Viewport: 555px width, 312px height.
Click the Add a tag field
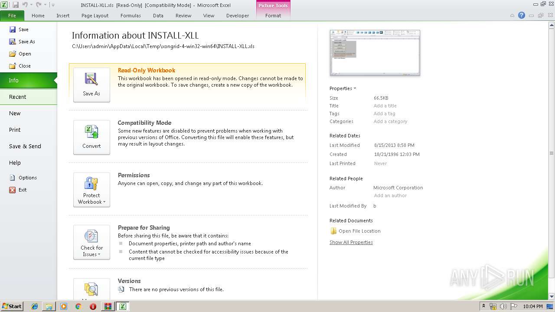click(x=385, y=114)
